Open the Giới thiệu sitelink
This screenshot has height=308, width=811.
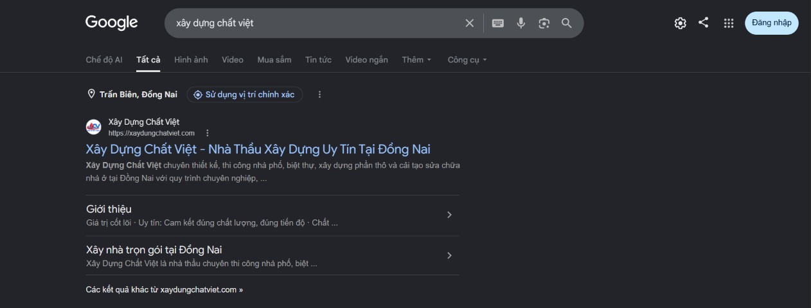point(109,209)
